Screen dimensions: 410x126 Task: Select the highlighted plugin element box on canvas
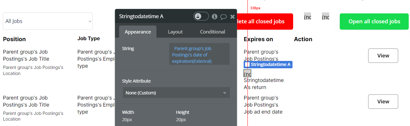coord(247,73)
